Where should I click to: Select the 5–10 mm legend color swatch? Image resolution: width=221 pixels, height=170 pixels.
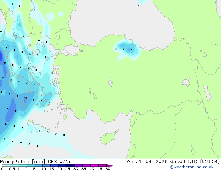point(38,165)
